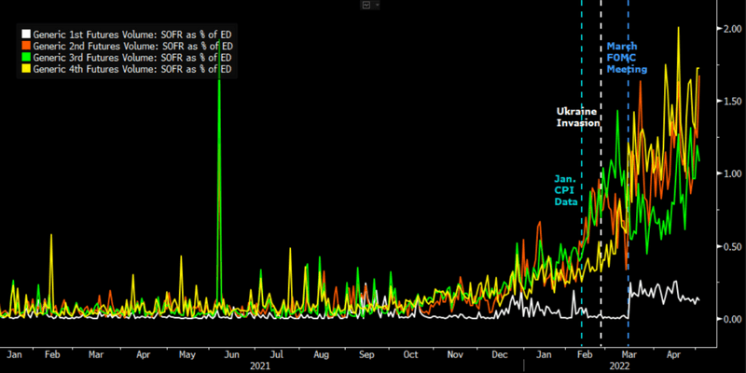Click the green Generic 3rd Futures legend swatch

tap(26, 58)
